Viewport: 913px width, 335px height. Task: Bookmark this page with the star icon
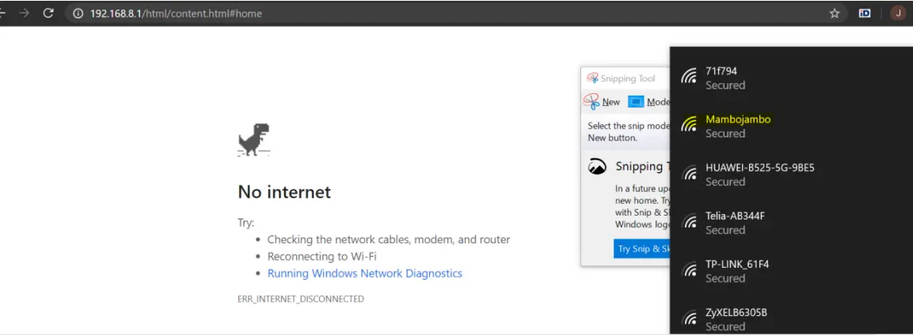click(835, 13)
